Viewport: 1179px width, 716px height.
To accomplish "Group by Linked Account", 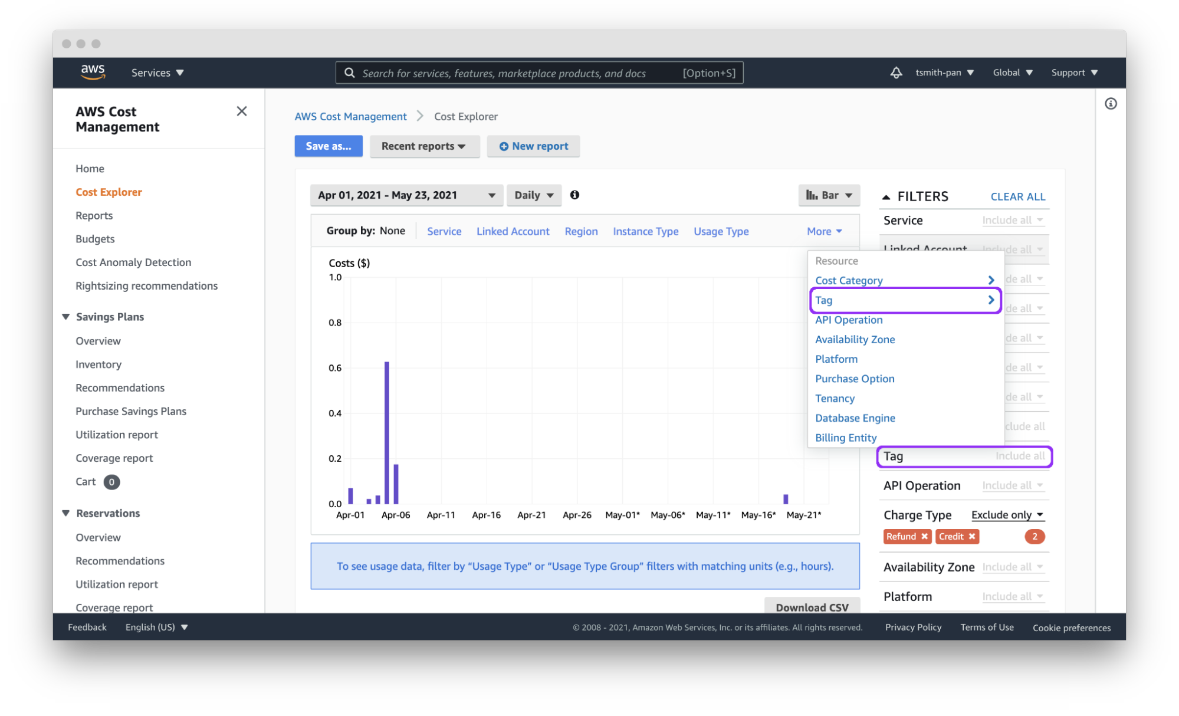I will tap(513, 231).
